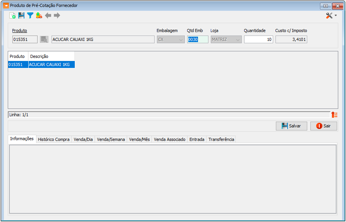346x222 pixels.
Task: Select grid row cell 015351
Action: (x=18, y=64)
